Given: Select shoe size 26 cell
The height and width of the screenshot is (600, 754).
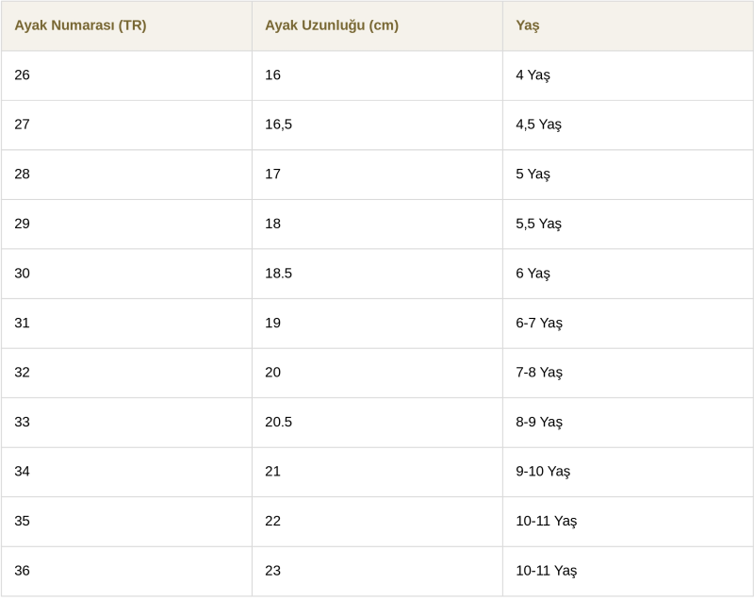Looking at the screenshot, I should click(22, 75).
